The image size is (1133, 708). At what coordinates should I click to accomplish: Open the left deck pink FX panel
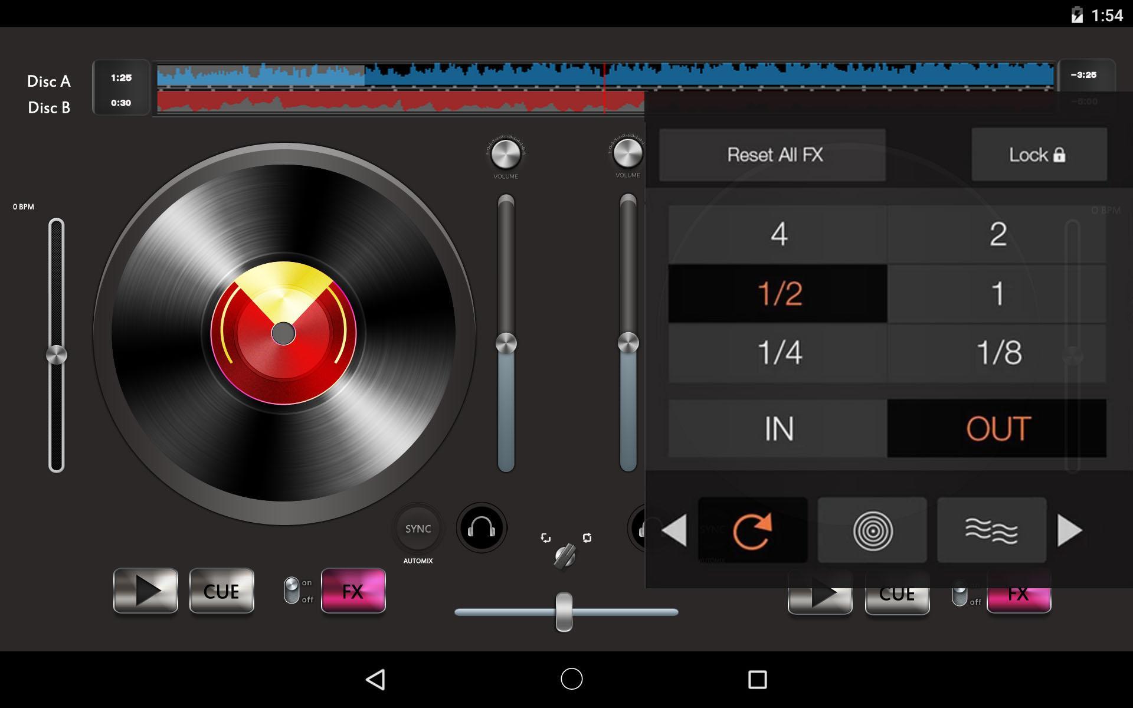(x=353, y=591)
